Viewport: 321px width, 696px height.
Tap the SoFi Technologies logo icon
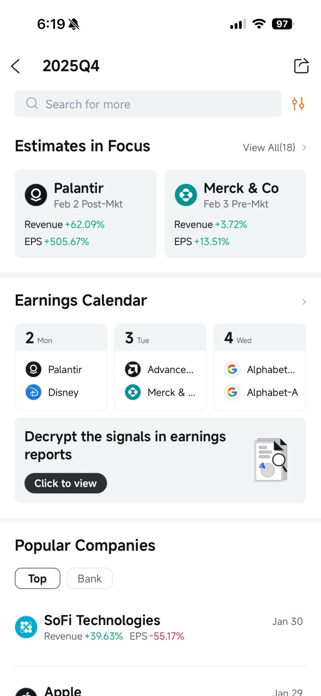(x=26, y=627)
